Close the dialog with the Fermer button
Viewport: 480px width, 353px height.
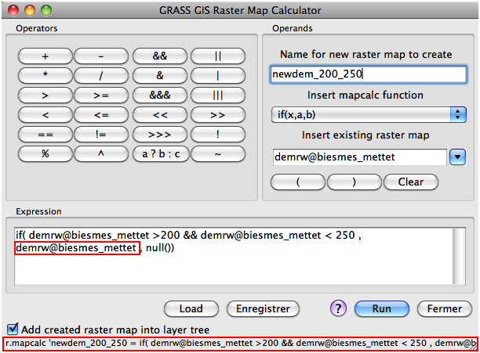pos(444,308)
